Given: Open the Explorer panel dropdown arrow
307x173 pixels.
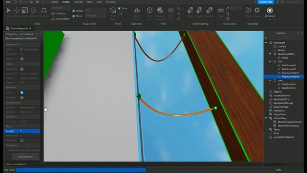Looking at the screenshot, I should pyautogui.click(x=298, y=33).
